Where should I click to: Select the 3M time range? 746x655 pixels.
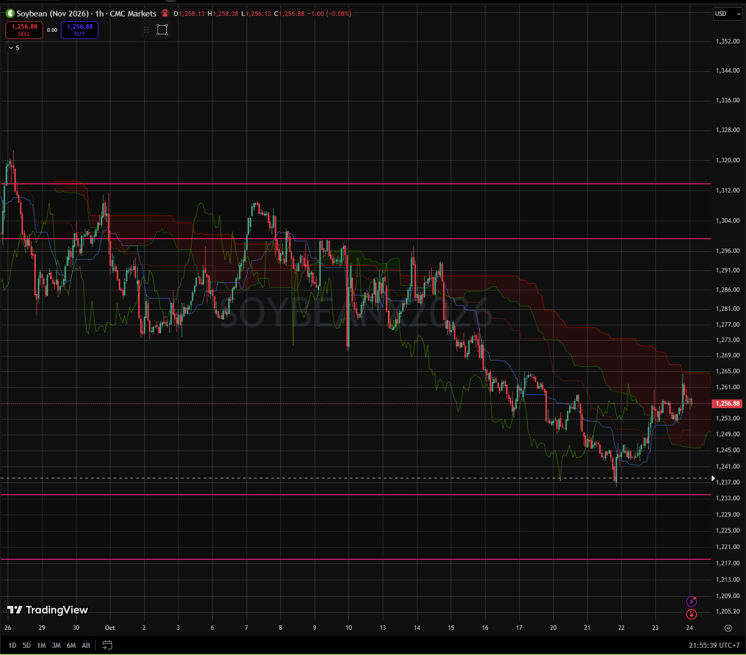pos(56,645)
